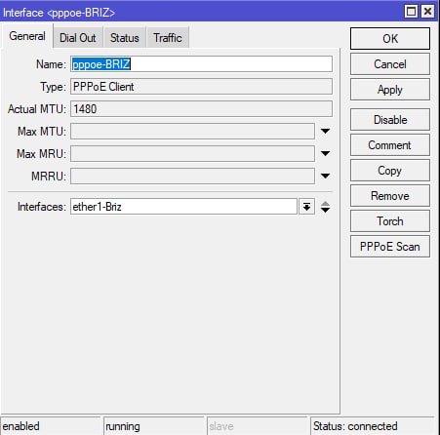The width and height of the screenshot is (440, 435).
Task: Remove Interfaces entry with up arrow
Action: pos(325,204)
